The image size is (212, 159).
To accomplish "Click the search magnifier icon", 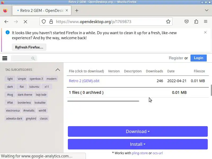I will tap(33, 58).
